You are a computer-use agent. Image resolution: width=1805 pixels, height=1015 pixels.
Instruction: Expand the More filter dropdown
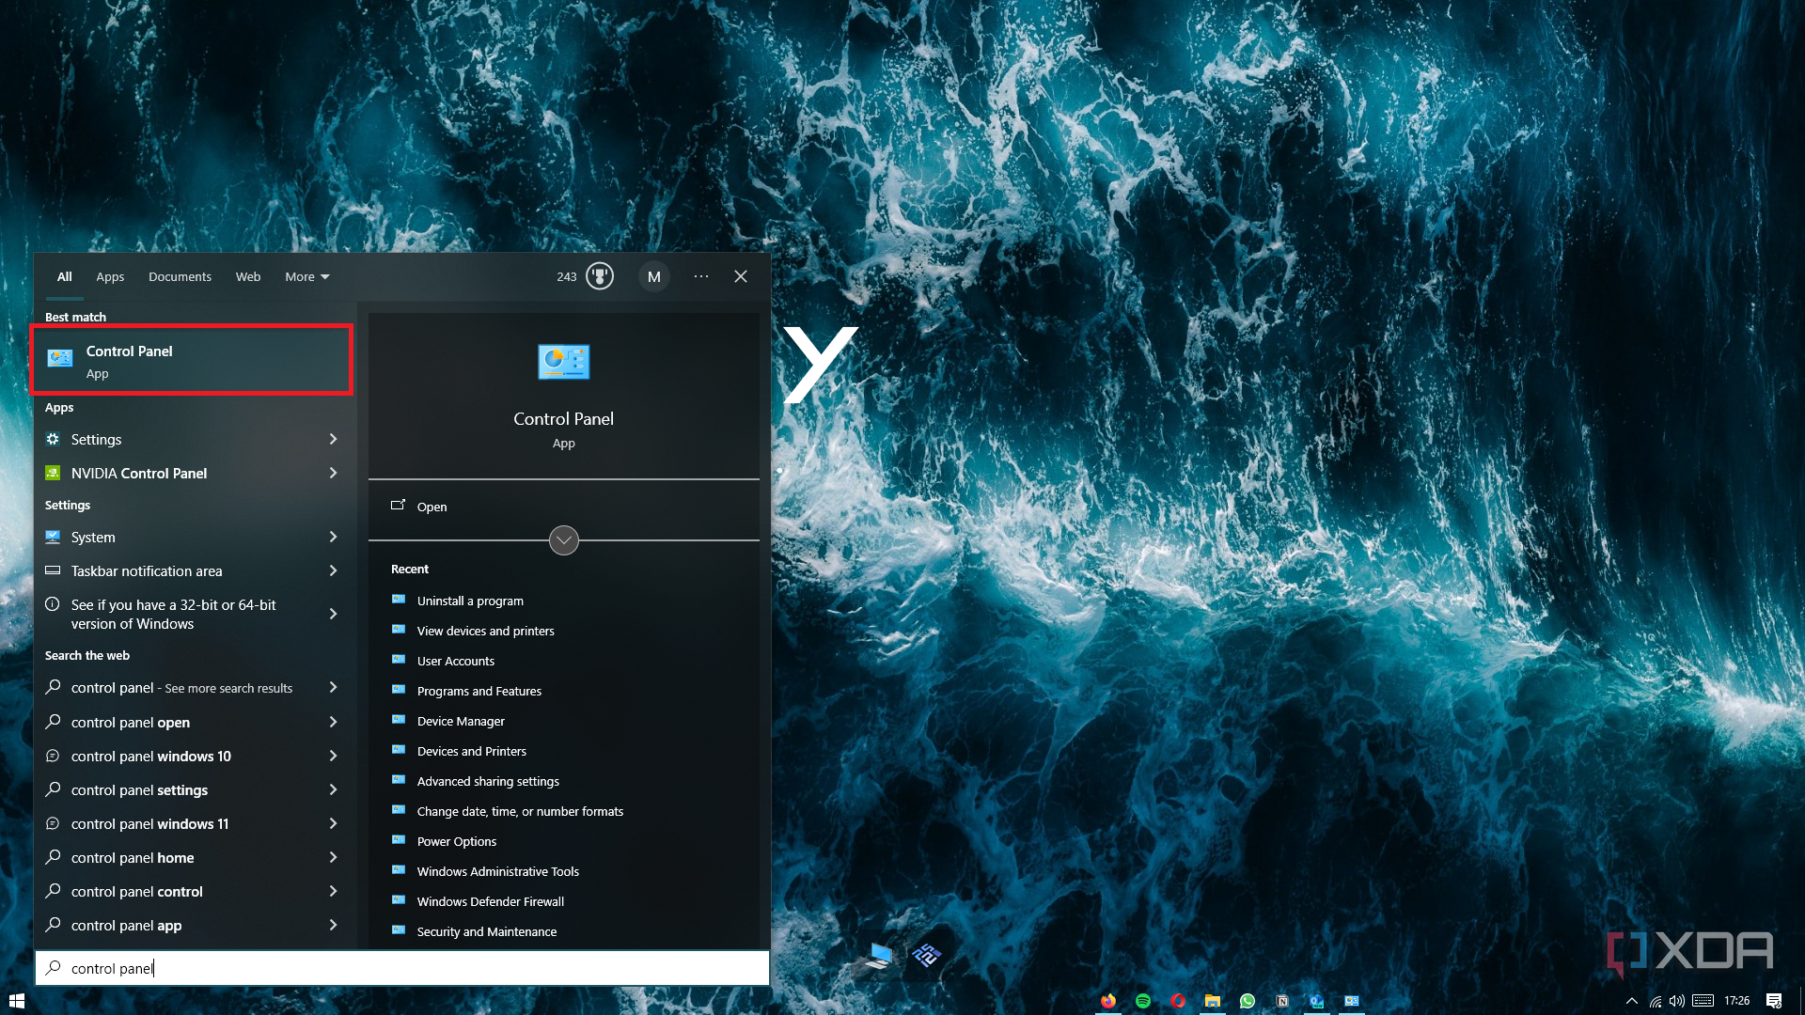point(307,276)
